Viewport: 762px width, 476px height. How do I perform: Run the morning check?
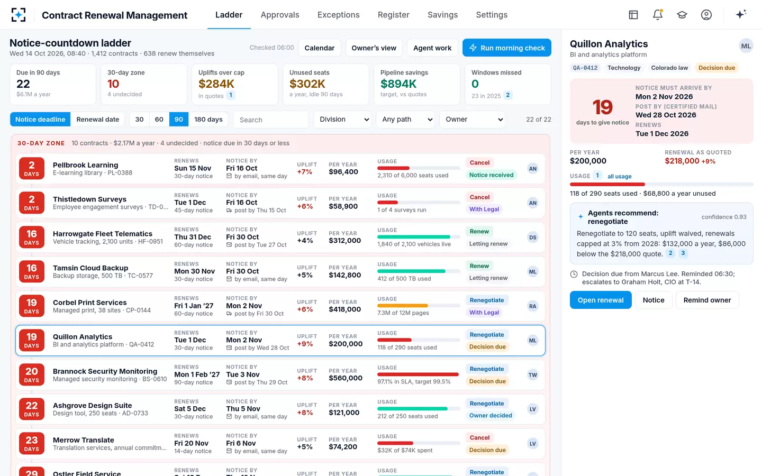[507, 48]
